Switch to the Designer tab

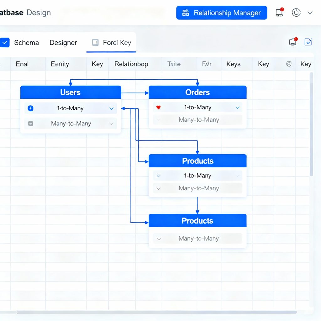(x=63, y=43)
